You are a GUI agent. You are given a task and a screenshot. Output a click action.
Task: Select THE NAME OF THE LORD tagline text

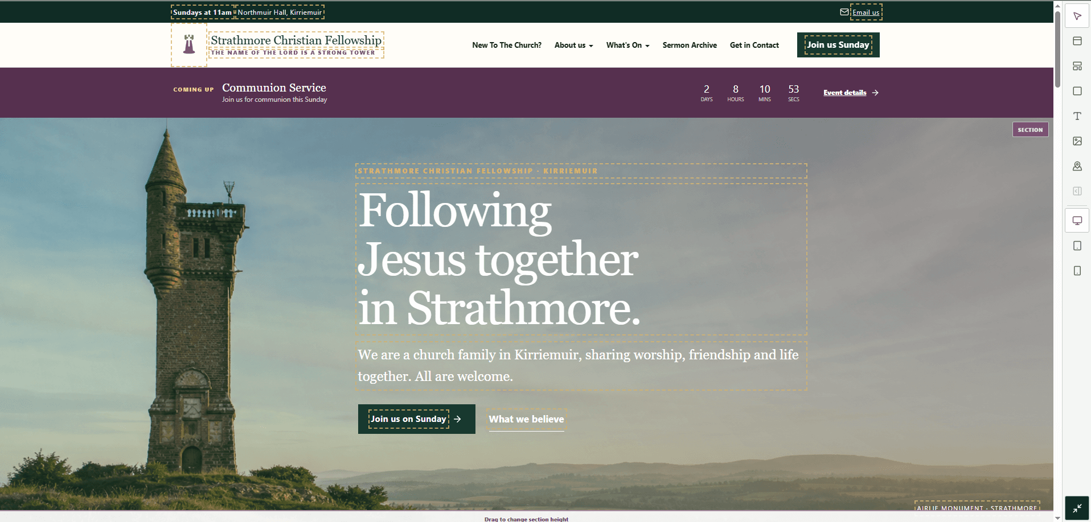point(293,53)
